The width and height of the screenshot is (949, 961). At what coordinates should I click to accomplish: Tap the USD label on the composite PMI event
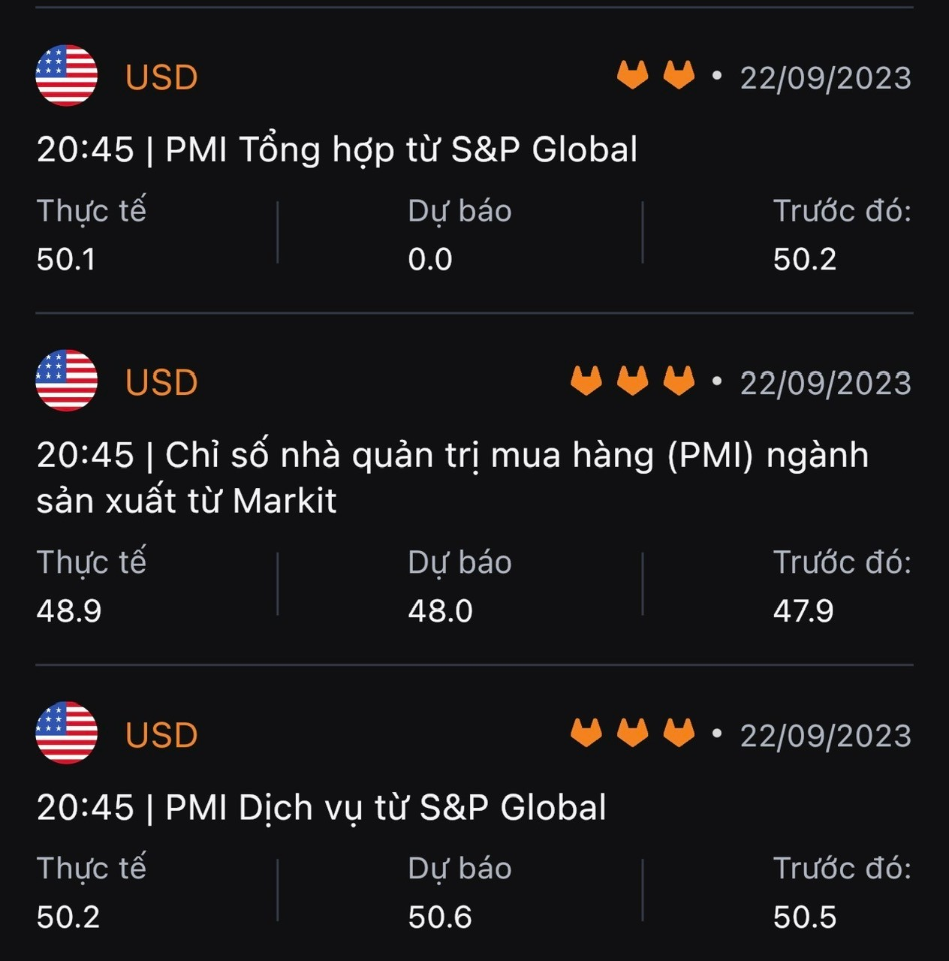[161, 77]
